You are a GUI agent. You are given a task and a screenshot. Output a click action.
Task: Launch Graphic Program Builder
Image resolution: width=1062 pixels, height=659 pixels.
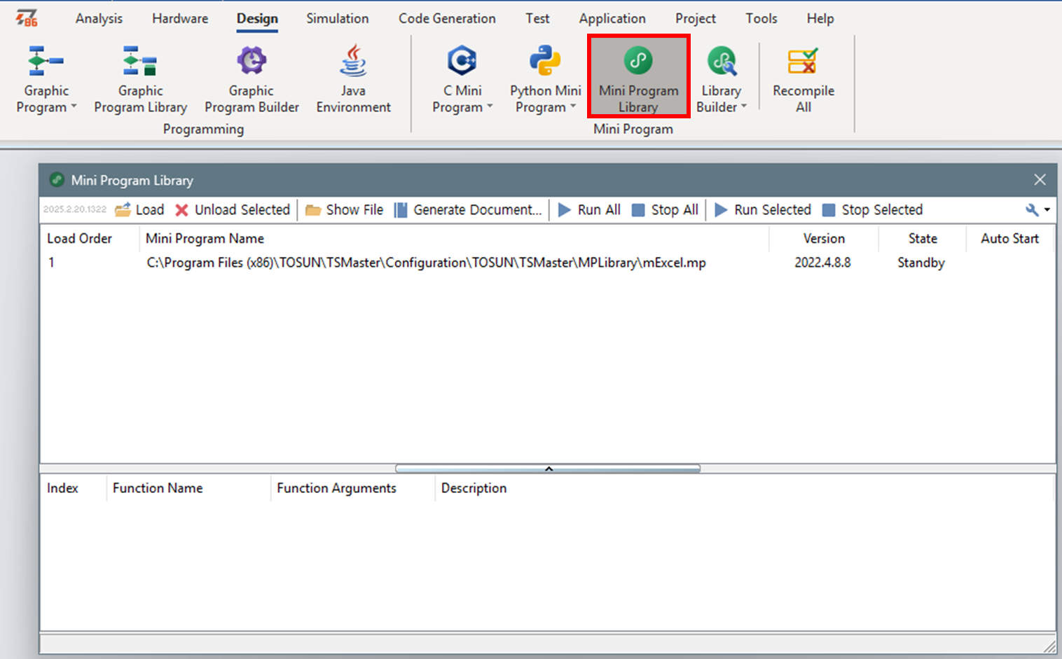[251, 79]
